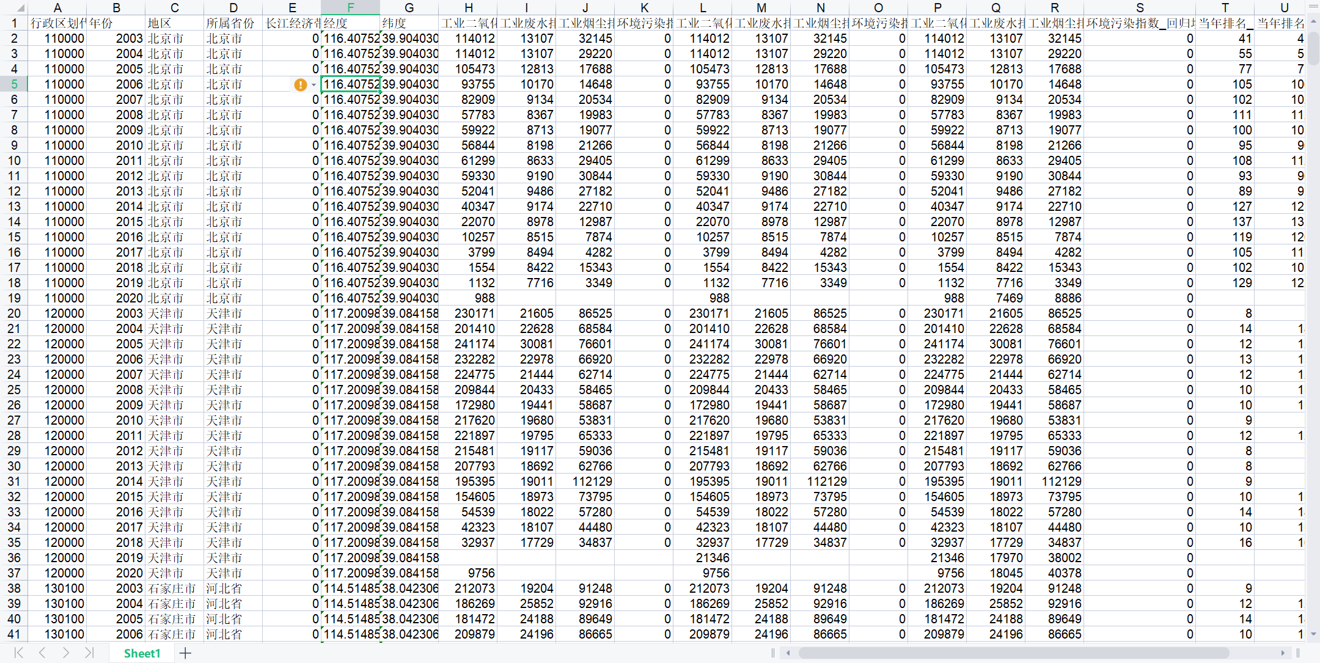
Task: Click value 137 in column T
Action: 1225,222
